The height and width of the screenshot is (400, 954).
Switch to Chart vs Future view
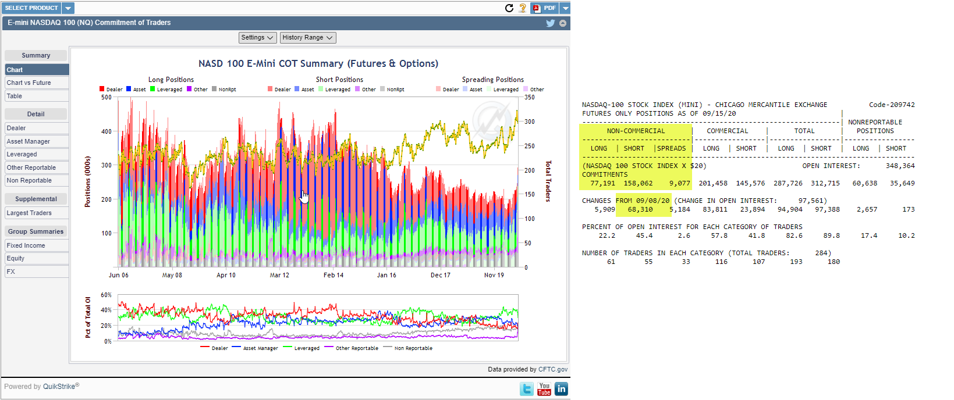click(x=37, y=83)
